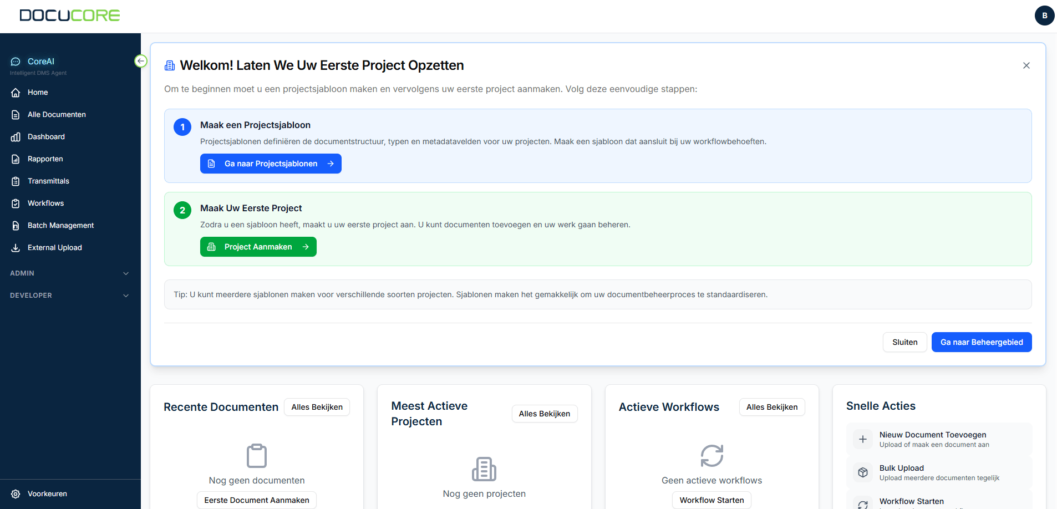Click the Alle Documenten file icon
The height and width of the screenshot is (509, 1057).
click(16, 115)
